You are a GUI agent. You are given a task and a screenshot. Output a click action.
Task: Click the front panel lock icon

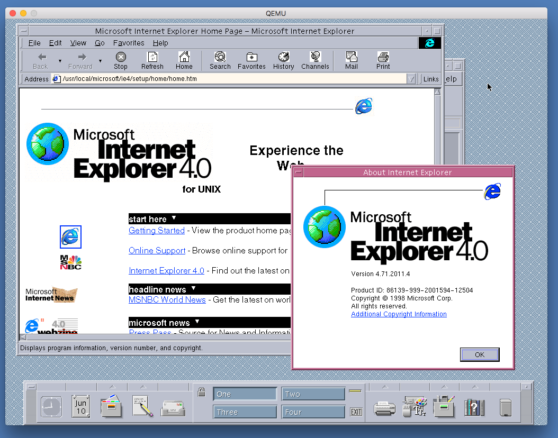[201, 392]
